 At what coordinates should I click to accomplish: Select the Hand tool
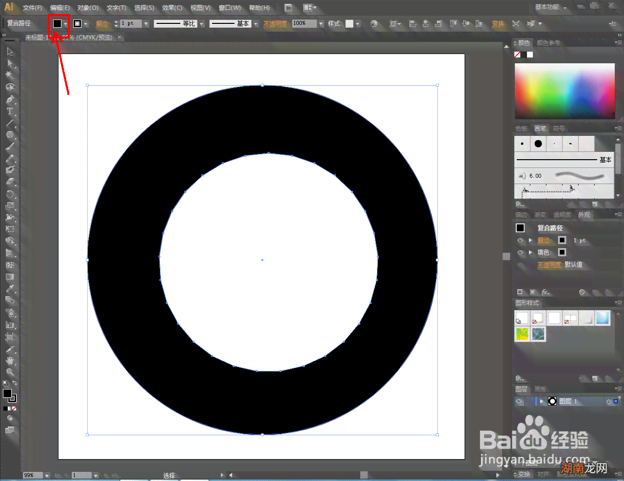point(10,361)
